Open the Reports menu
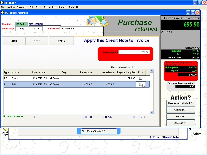 point(62,7)
